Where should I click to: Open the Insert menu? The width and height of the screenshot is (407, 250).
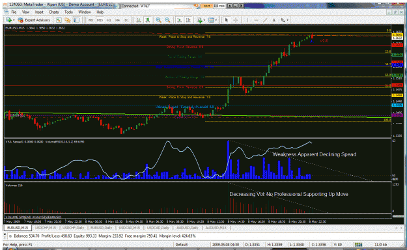click(39, 12)
